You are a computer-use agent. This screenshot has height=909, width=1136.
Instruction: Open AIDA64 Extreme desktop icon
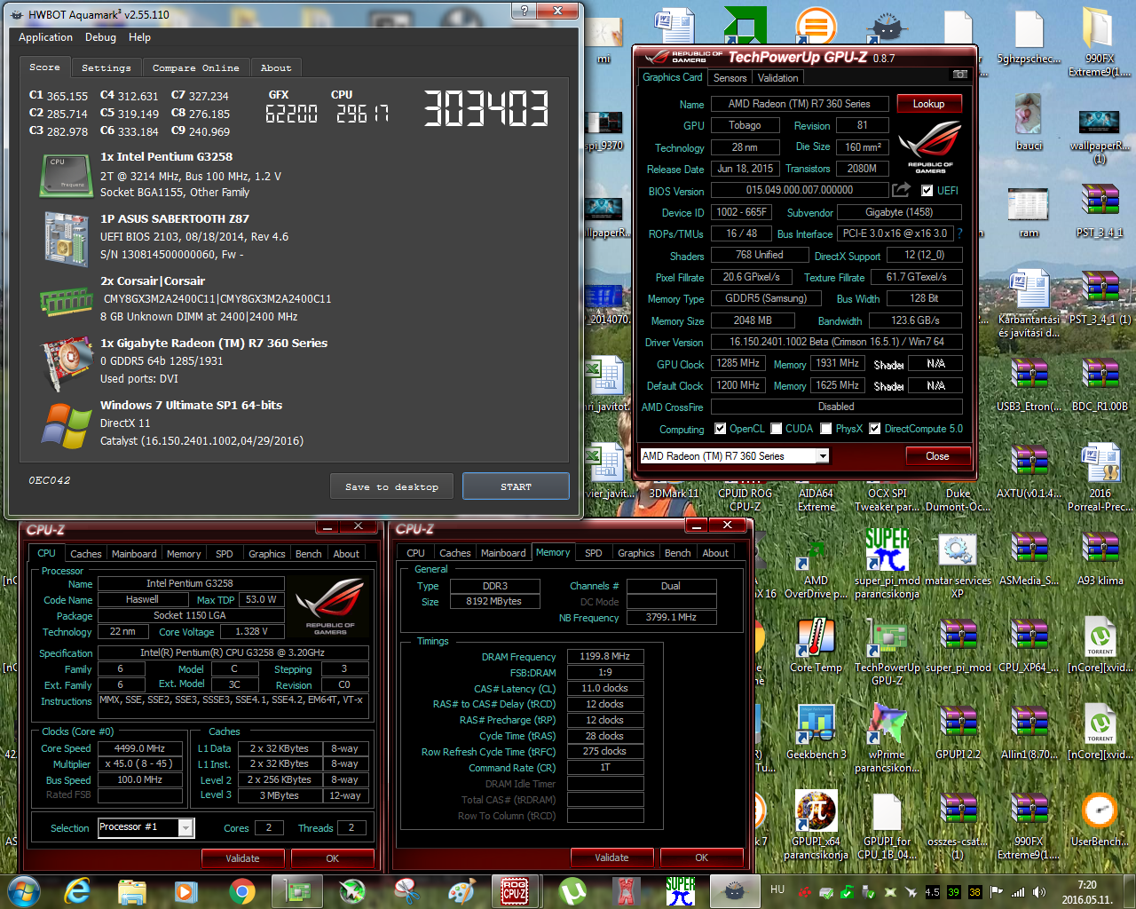pyautogui.click(x=816, y=500)
